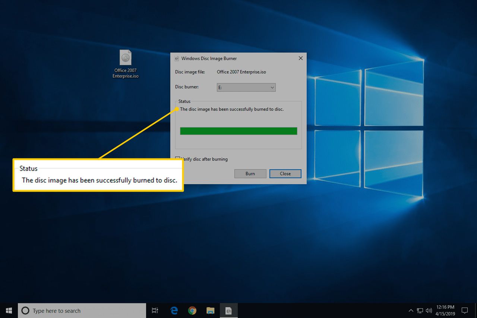Image resolution: width=477 pixels, height=318 pixels.
Task: Click the Windows Disc Image Burner title text
Action: click(x=209, y=59)
